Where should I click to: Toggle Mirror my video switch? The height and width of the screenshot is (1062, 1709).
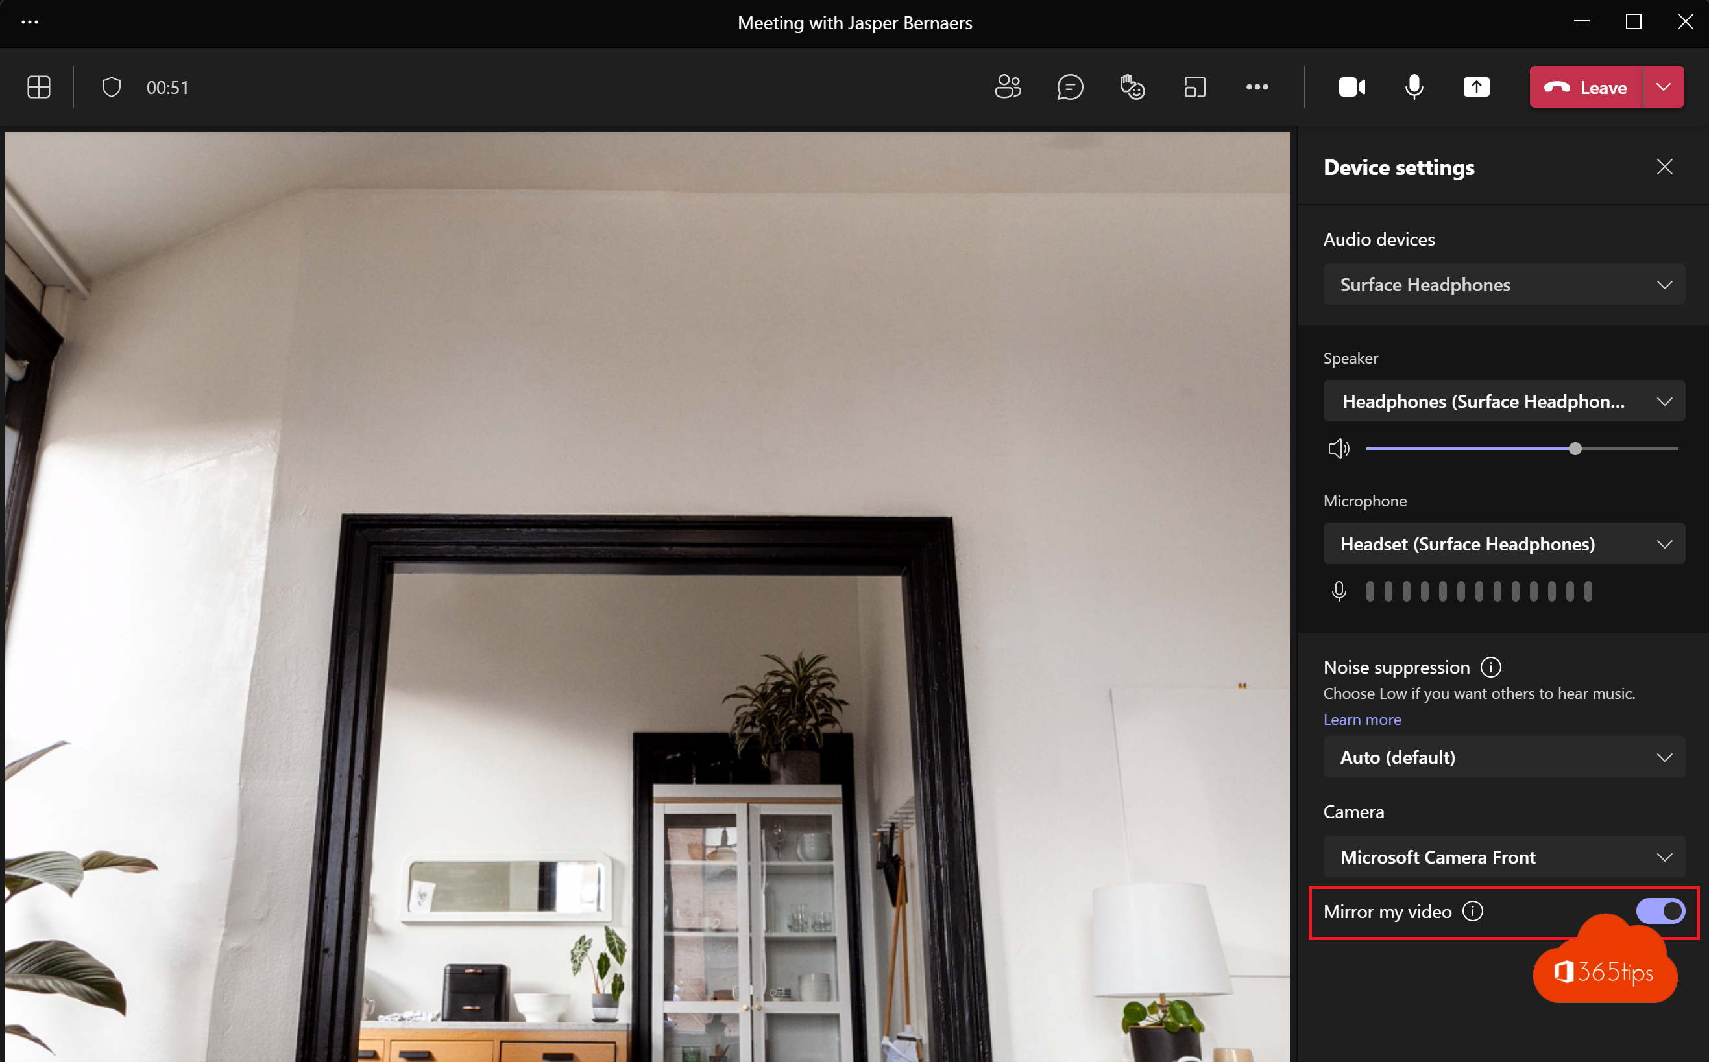point(1660,910)
